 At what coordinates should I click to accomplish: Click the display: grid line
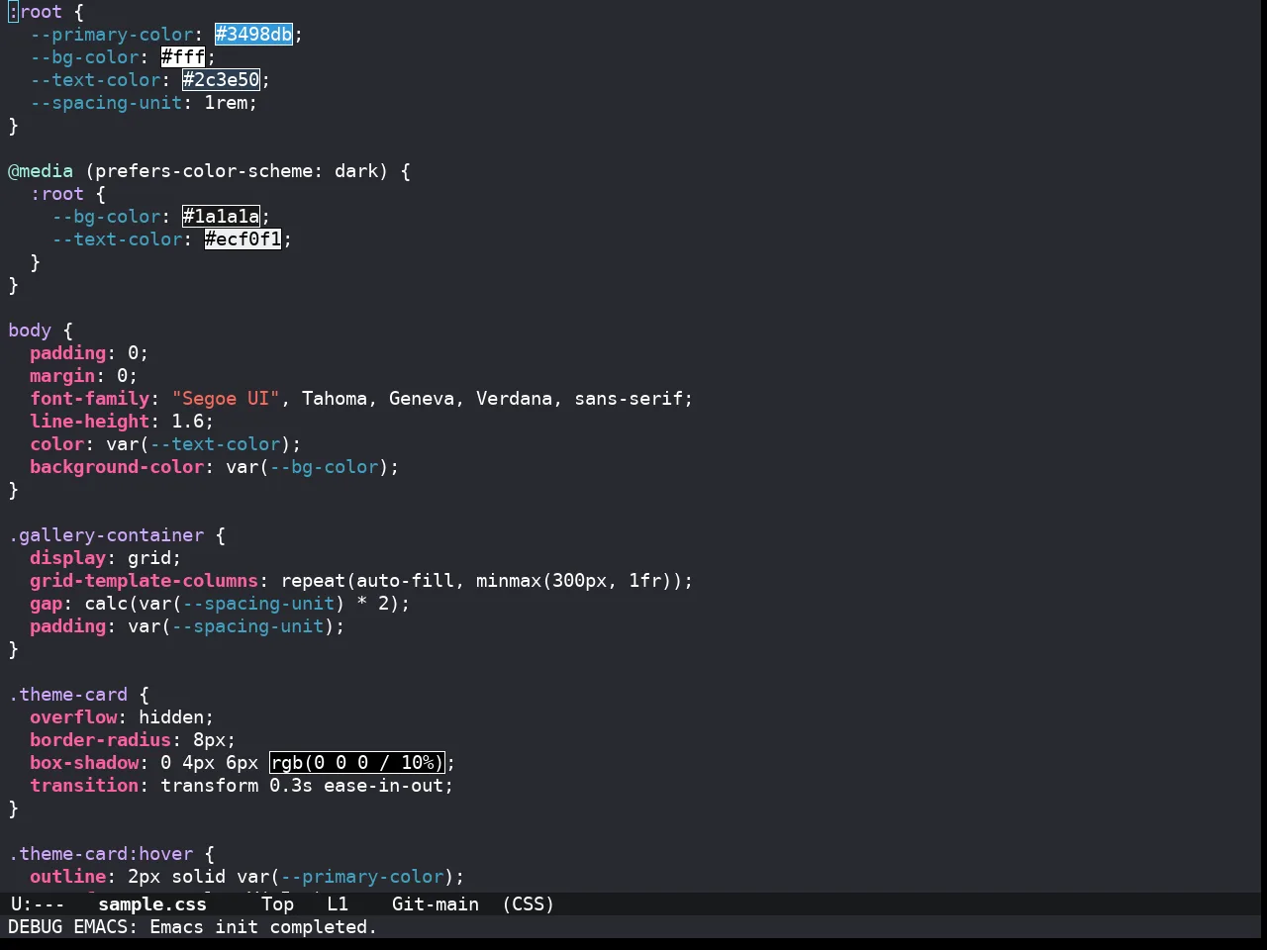pos(106,558)
